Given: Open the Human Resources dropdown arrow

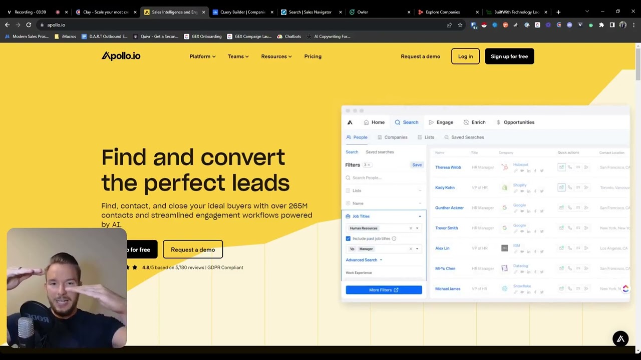Looking at the screenshot, I should (x=417, y=228).
